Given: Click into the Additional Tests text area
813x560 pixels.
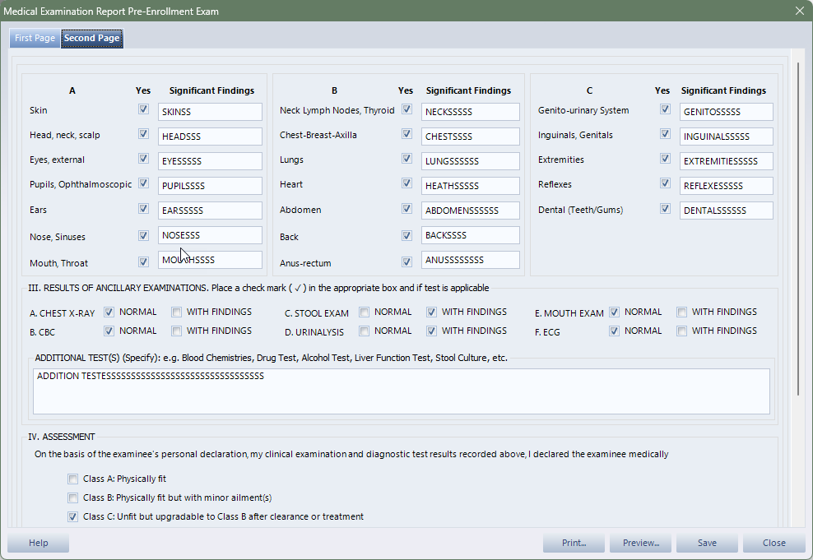Looking at the screenshot, I should pyautogui.click(x=402, y=391).
